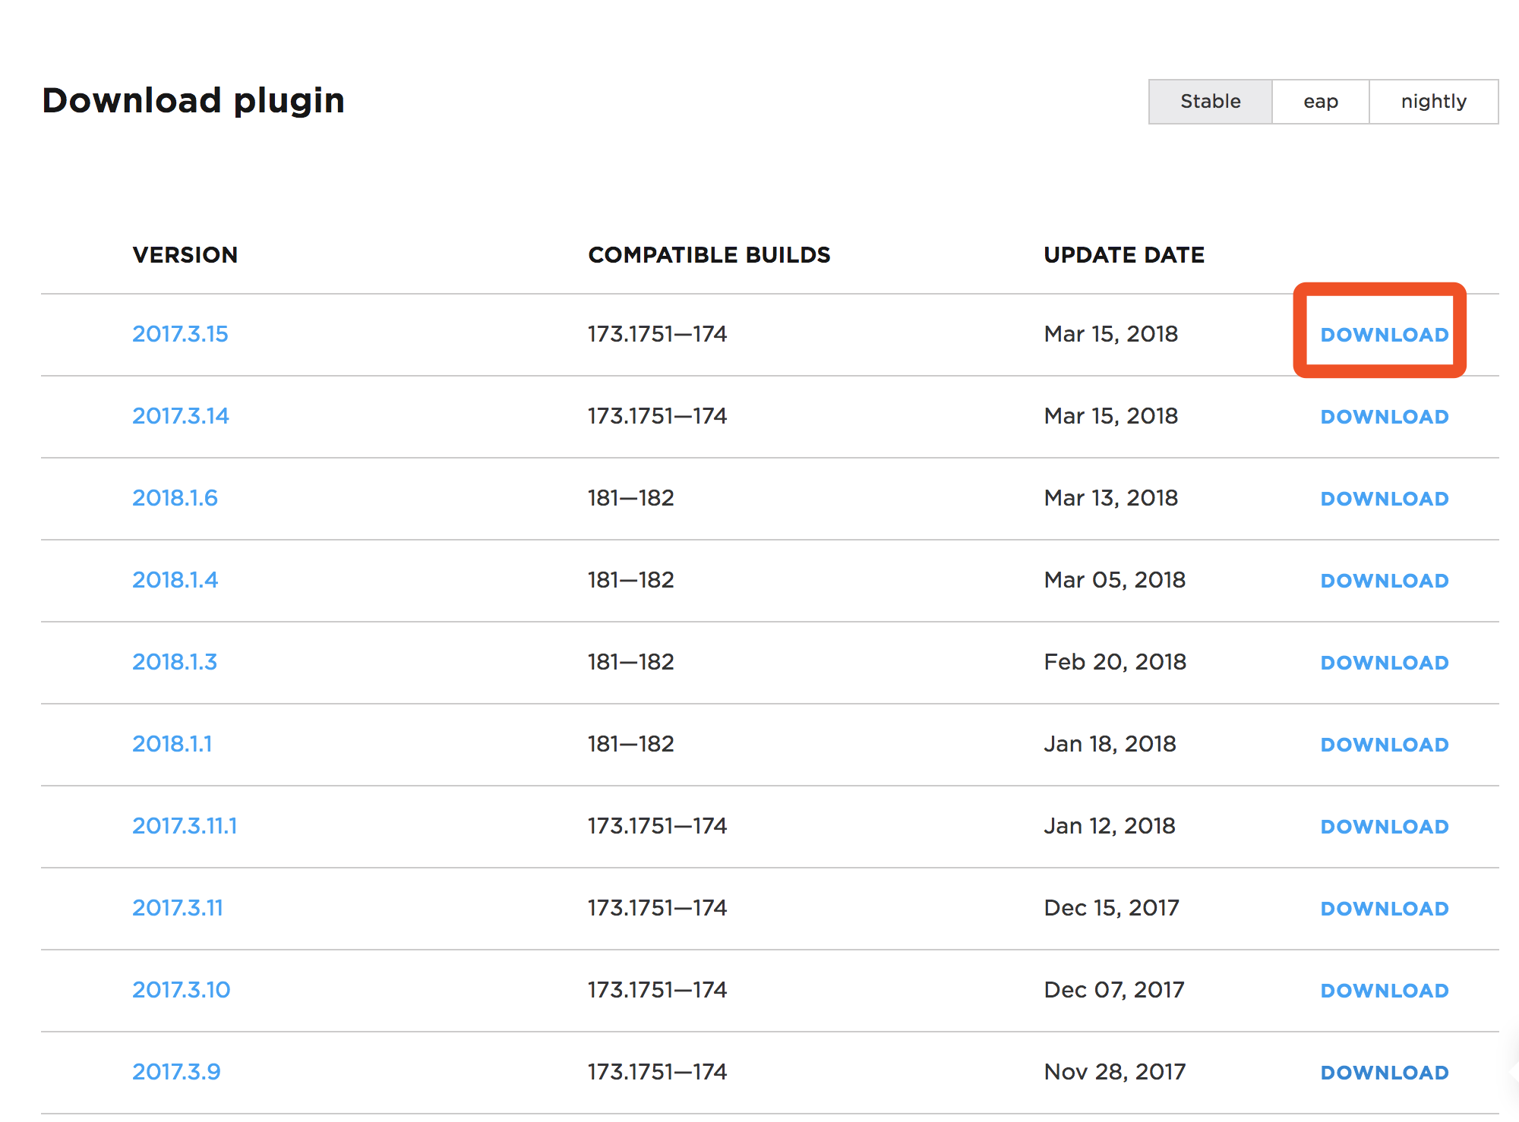Viewport: 1519px width, 1122px height.
Task: Download plugin version 2017.3.11.1
Action: click(1385, 827)
